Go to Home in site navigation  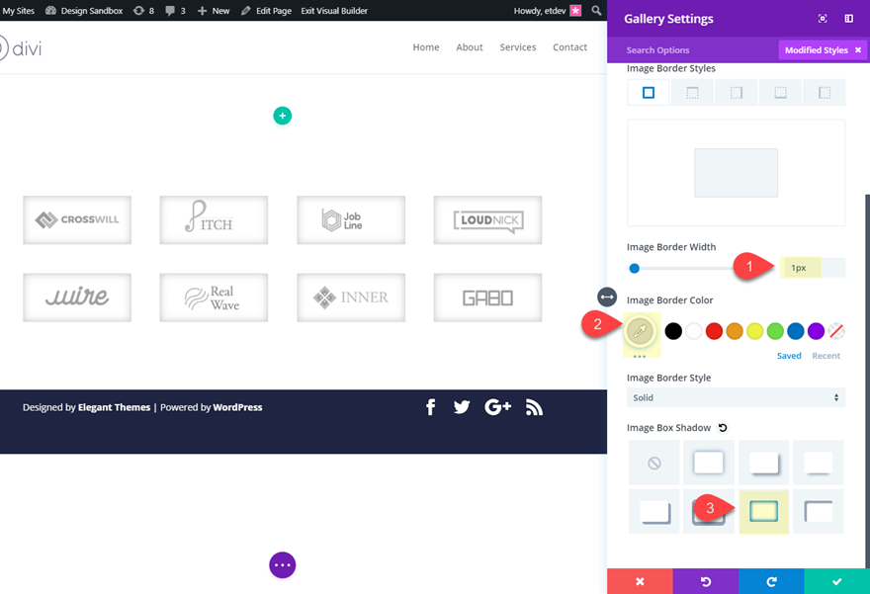(426, 47)
